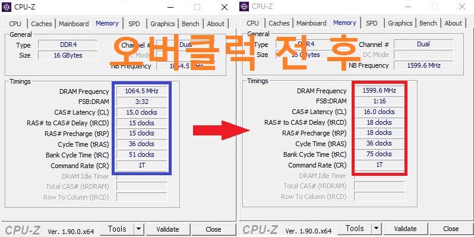The image size is (474, 237).
Task: Click the 15.0 clocks CAS Latency value
Action: 141,112
